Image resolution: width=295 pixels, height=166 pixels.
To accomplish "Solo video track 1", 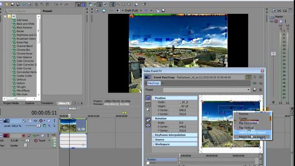I will pos(54,121).
